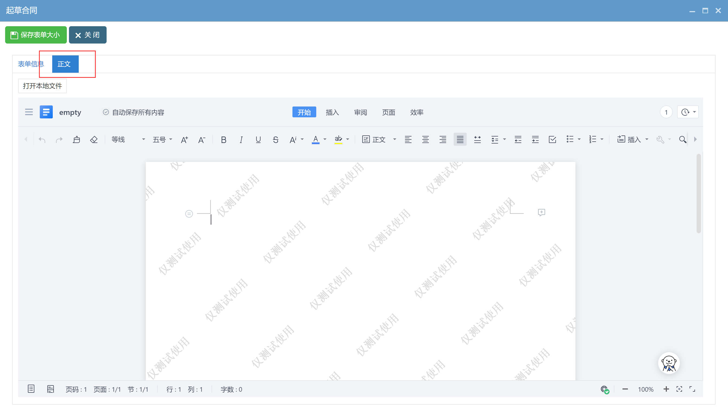
Task: Open the 五号 font size dropdown
Action: coord(162,139)
